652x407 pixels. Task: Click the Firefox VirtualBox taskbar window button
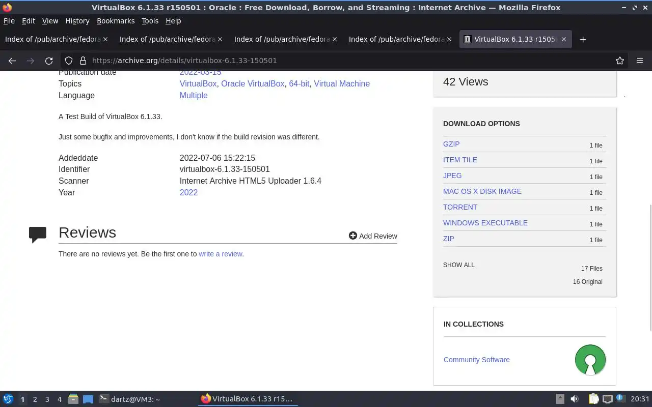tap(248, 399)
